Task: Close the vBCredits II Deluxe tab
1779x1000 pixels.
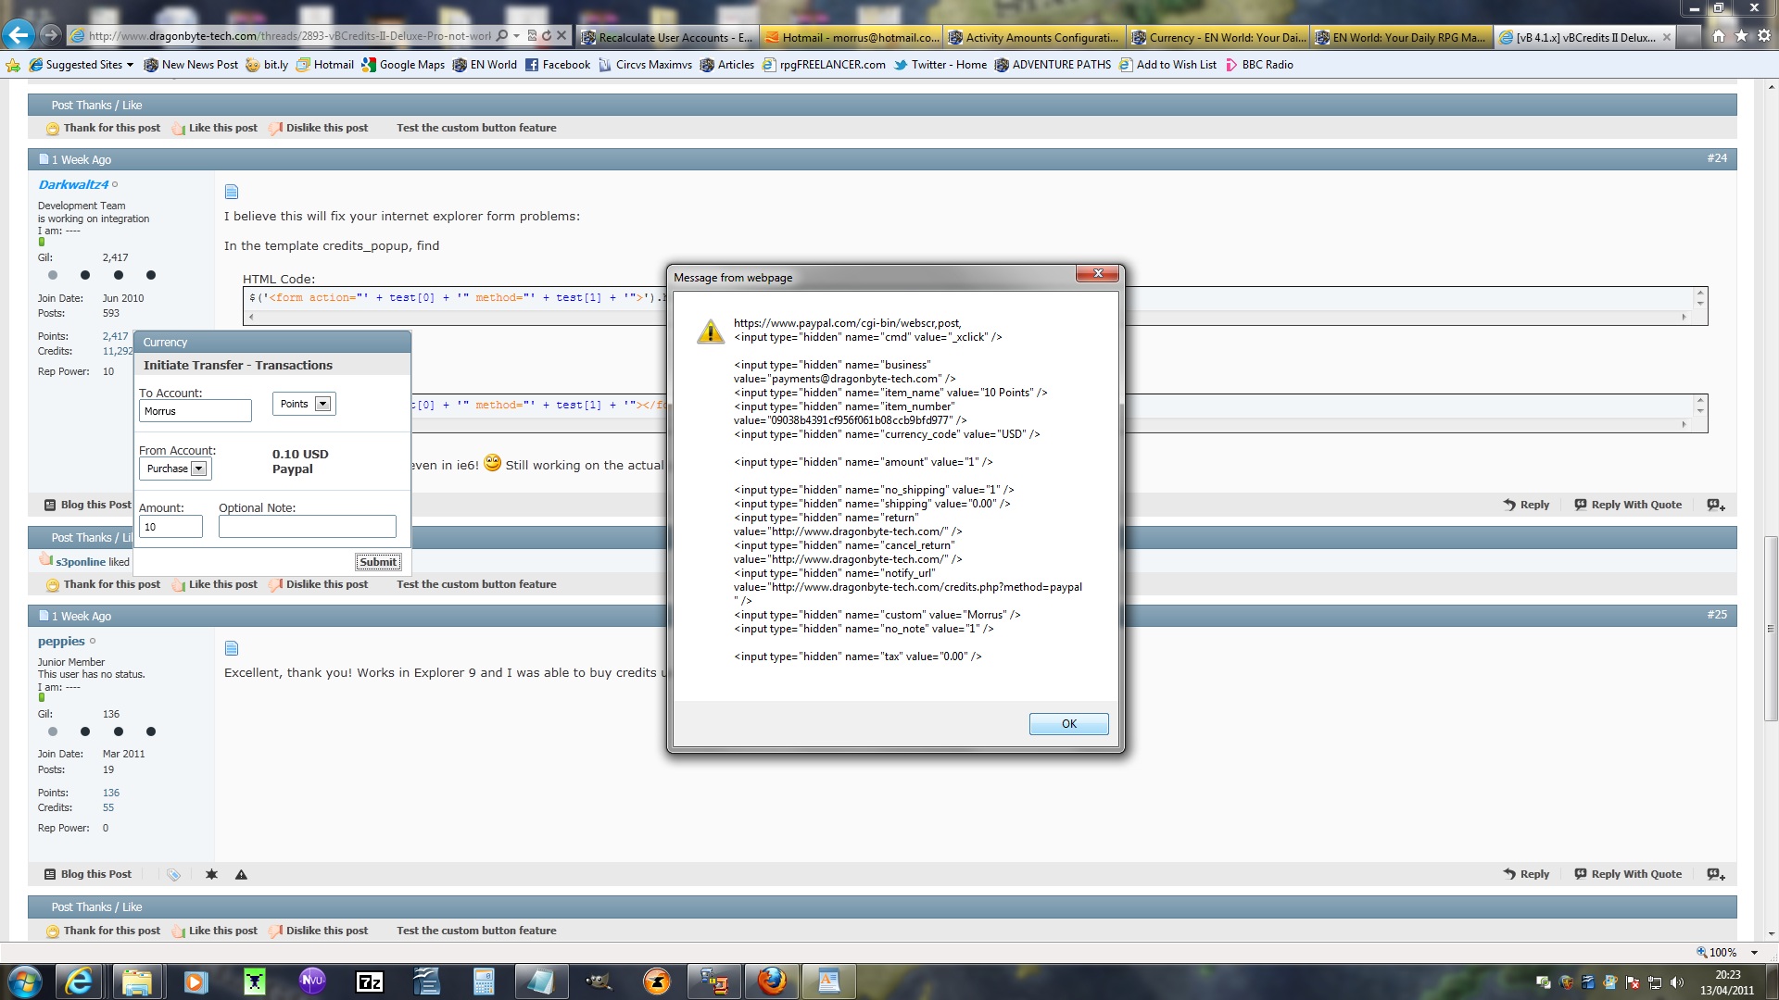Action: tap(1667, 37)
